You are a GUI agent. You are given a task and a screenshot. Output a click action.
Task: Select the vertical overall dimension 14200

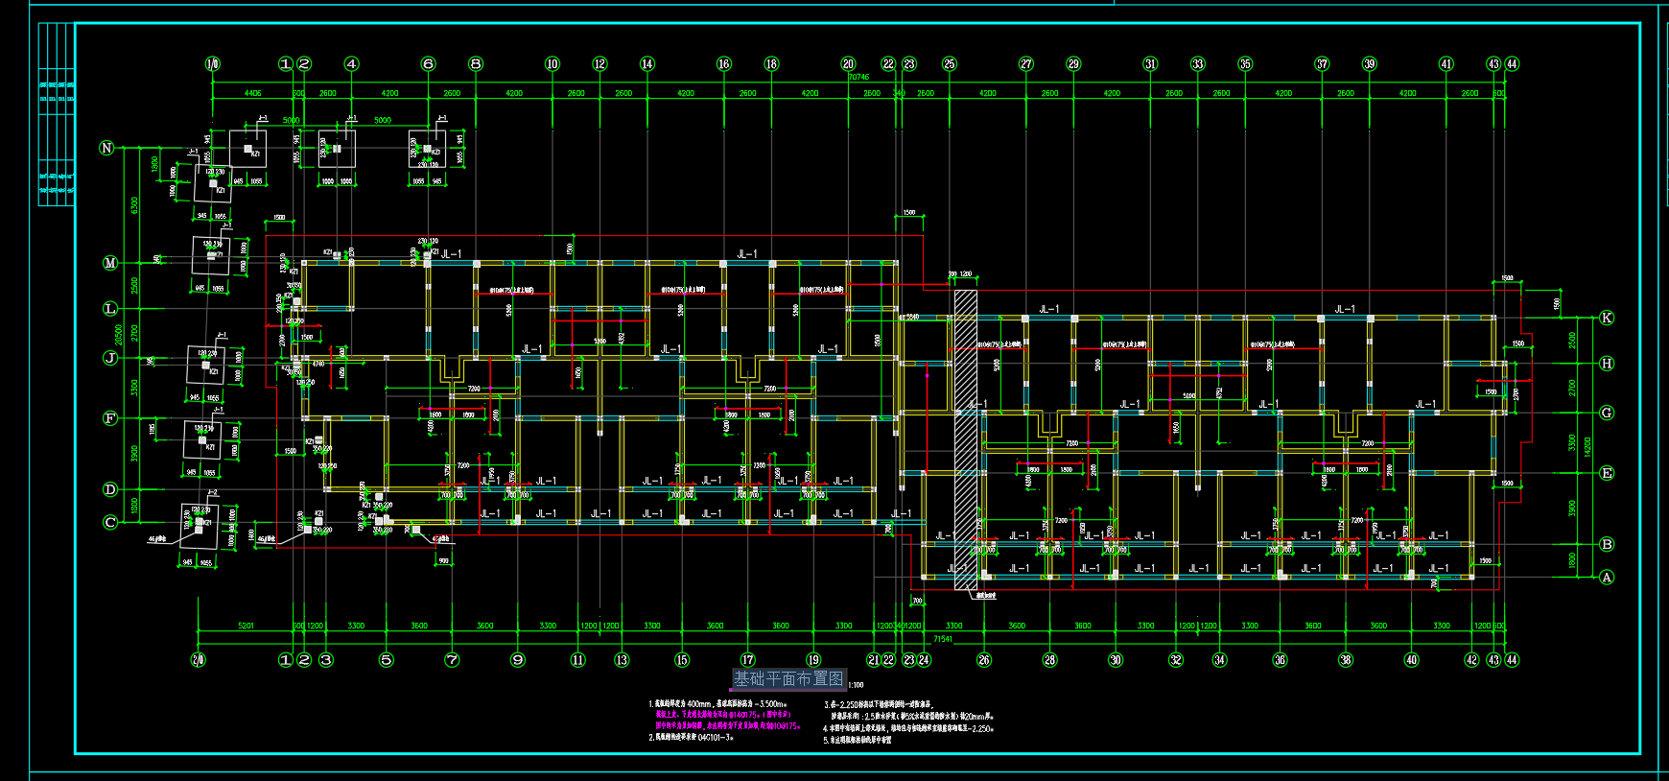coord(1587,447)
